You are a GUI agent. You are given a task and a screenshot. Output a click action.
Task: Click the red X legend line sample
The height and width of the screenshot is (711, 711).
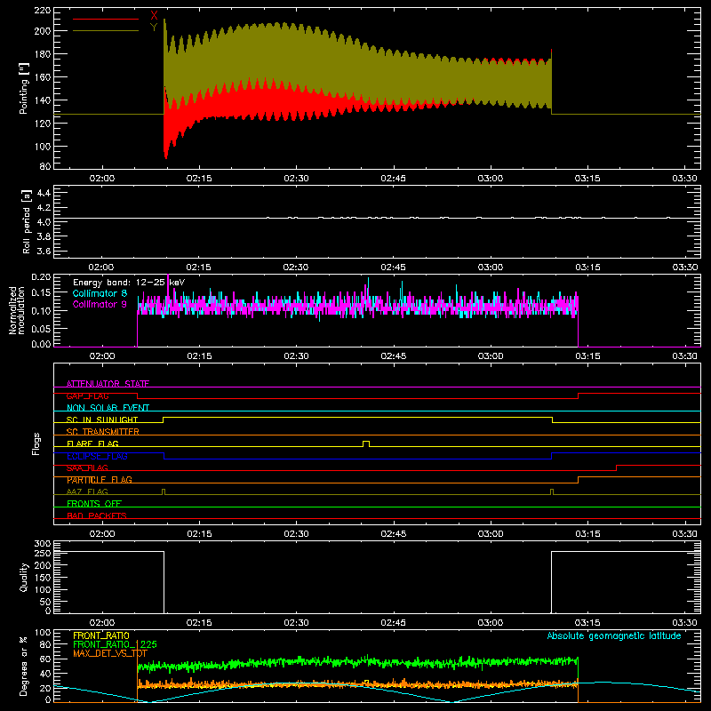pos(106,19)
